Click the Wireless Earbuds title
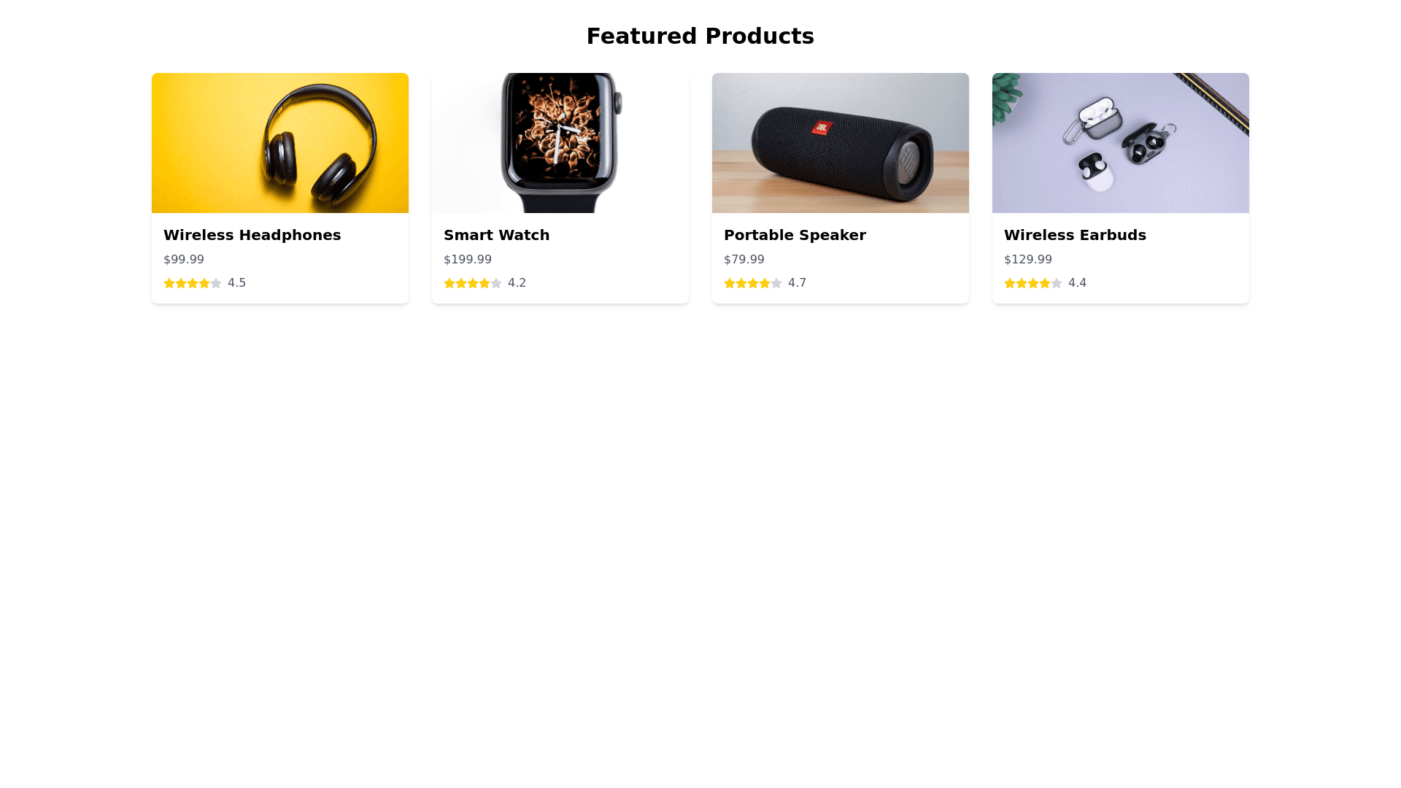This screenshot has height=788, width=1401. 1075,235
